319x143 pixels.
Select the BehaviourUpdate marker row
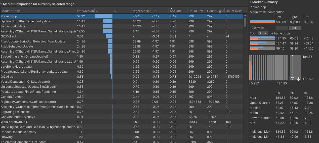(122, 26)
